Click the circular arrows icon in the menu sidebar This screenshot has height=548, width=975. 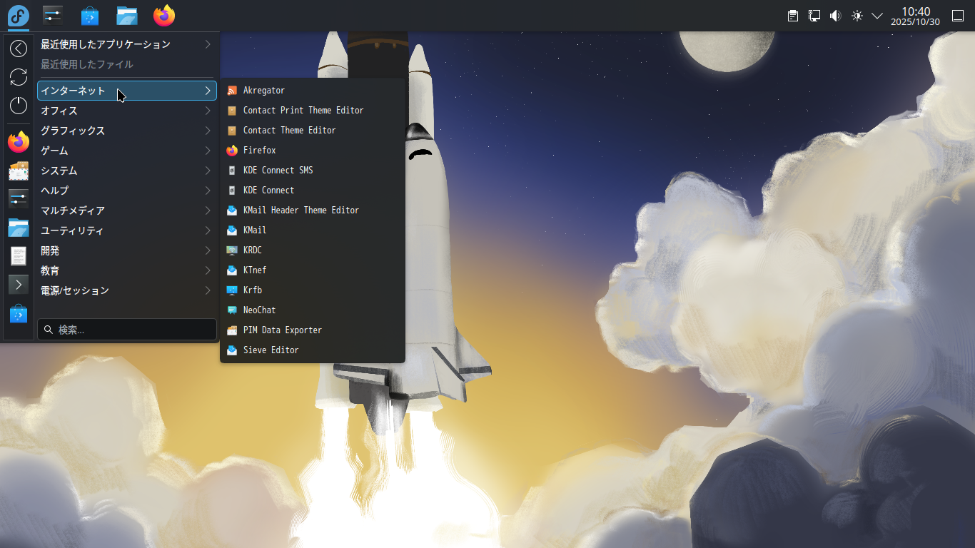click(x=19, y=77)
